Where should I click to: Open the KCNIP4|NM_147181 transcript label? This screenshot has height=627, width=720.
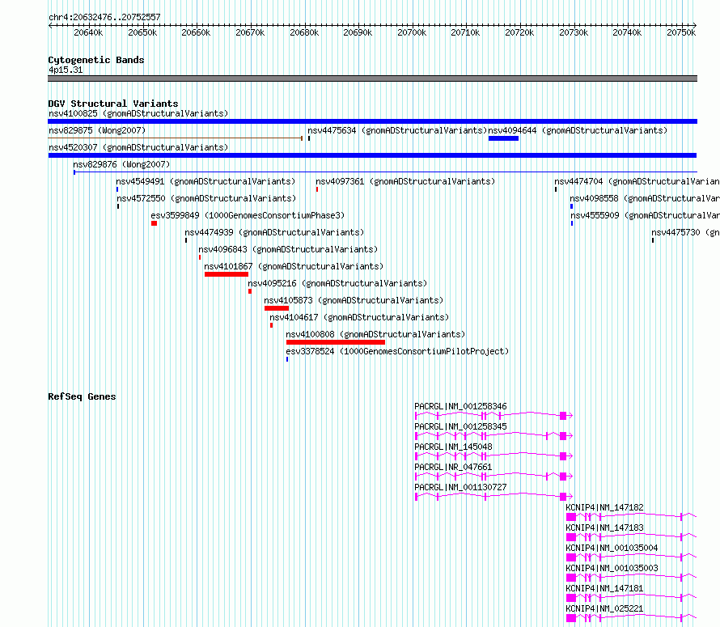point(605,588)
